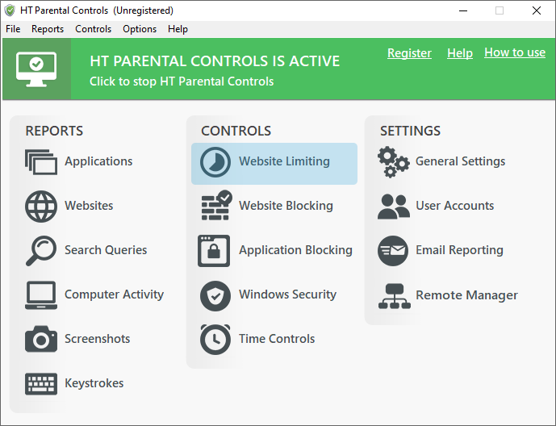This screenshot has width=556, height=426.
Task: Click the Screenshots camera icon
Action: [41, 339]
